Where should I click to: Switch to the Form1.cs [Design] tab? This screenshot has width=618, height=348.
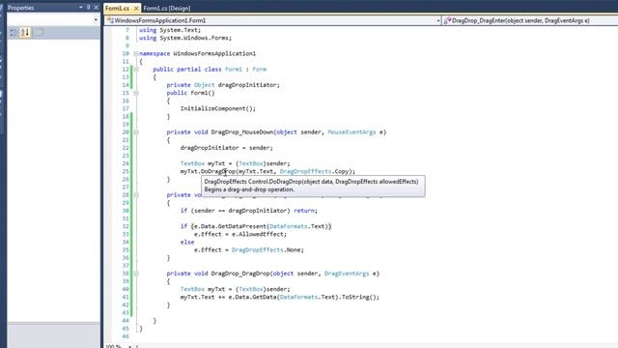[167, 9]
